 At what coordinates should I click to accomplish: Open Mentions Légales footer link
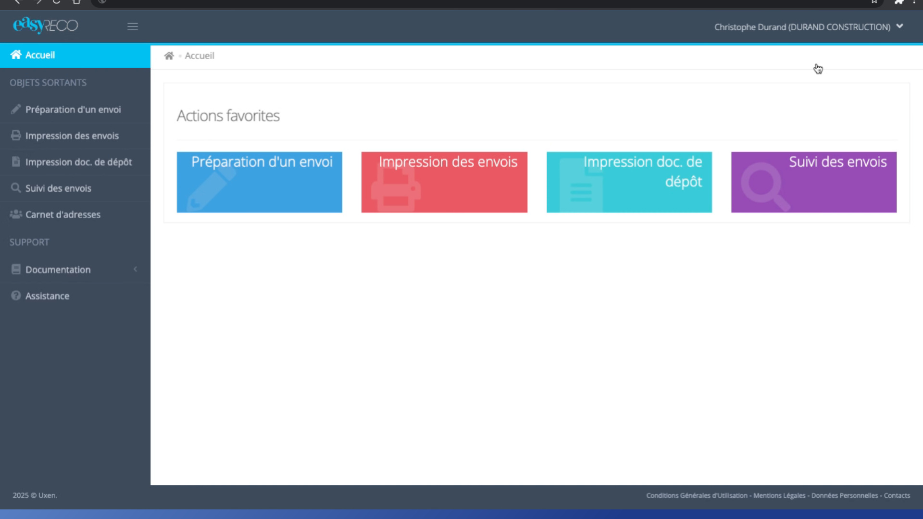tap(779, 495)
